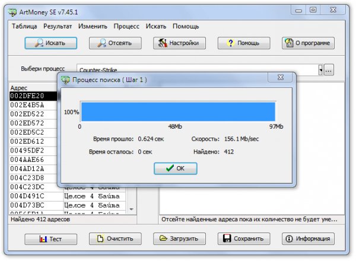Minimize the ArtMoney window
The height and width of the screenshot is (261, 356).
pyautogui.click(x=298, y=10)
